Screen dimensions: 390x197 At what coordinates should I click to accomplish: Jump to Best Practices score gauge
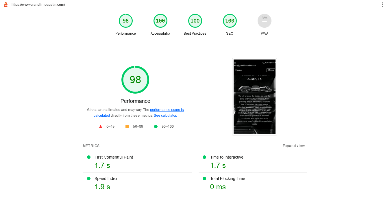pyautogui.click(x=195, y=21)
